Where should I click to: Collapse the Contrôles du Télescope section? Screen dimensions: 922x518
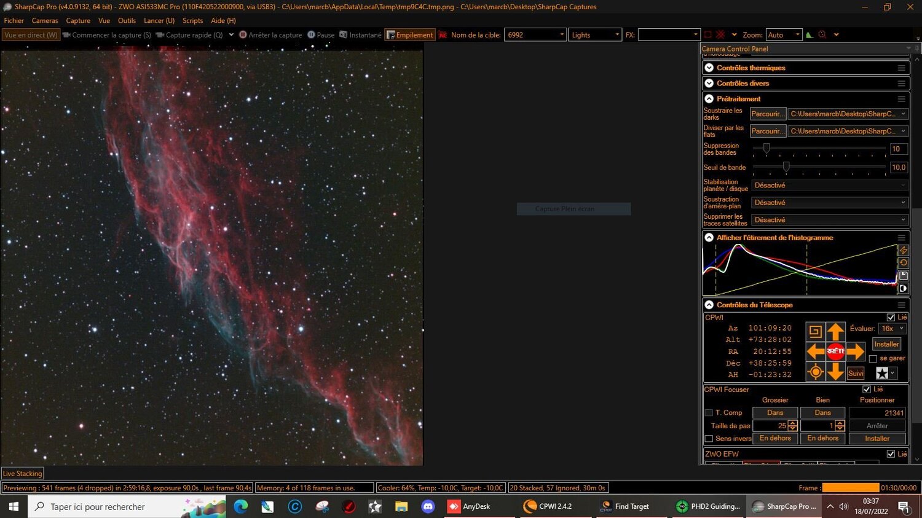pos(708,304)
